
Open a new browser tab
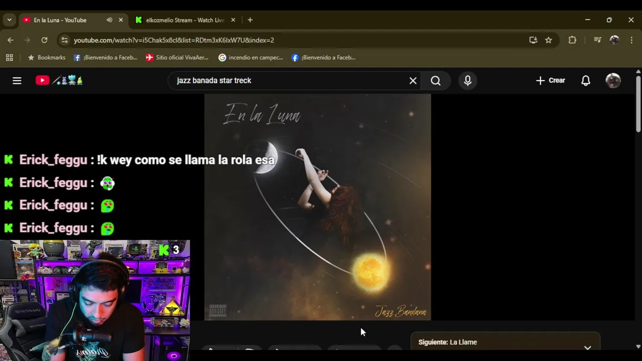pyautogui.click(x=250, y=20)
